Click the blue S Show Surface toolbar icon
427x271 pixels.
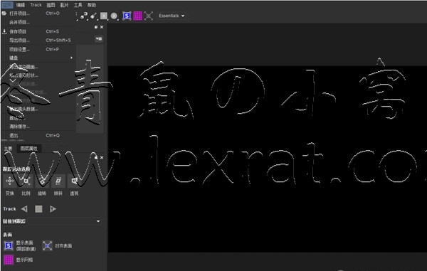coord(127,16)
